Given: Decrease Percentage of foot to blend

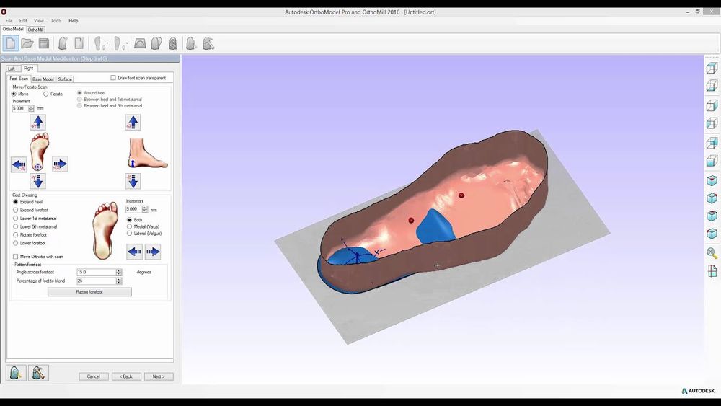Looking at the screenshot, I should pos(119,282).
